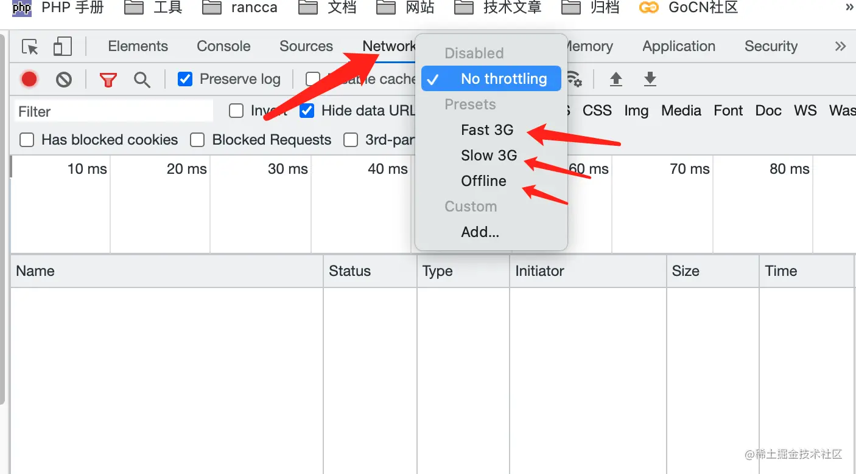The image size is (856, 474).
Task: Click the Filter text input field
Action: 114,111
